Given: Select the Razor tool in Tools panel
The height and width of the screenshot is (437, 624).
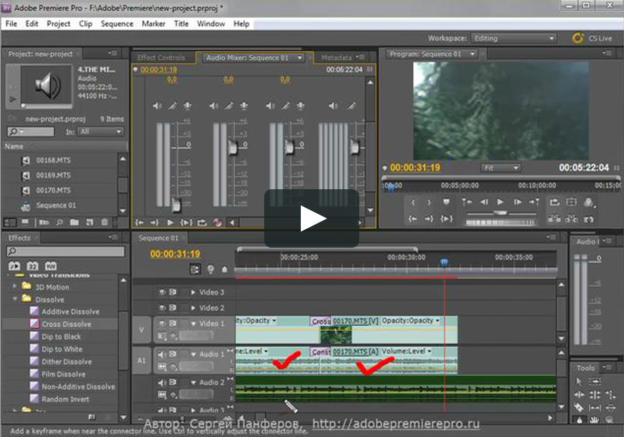Looking at the screenshot, I should pyautogui.click(x=580, y=407).
